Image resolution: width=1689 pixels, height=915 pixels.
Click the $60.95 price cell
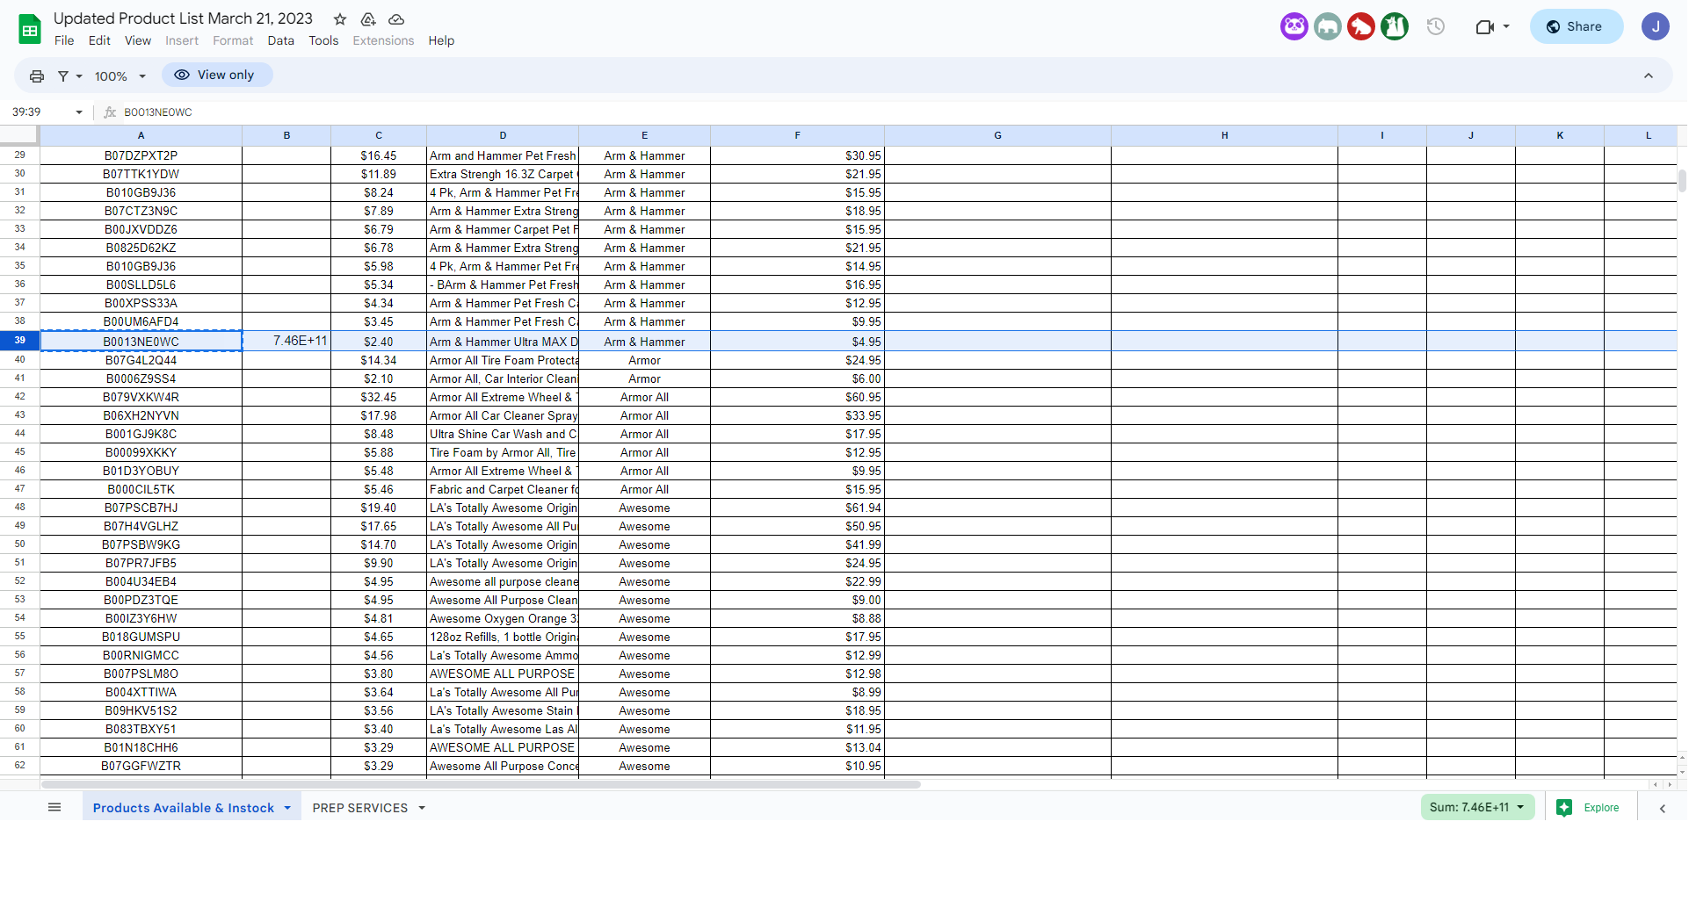(x=797, y=397)
